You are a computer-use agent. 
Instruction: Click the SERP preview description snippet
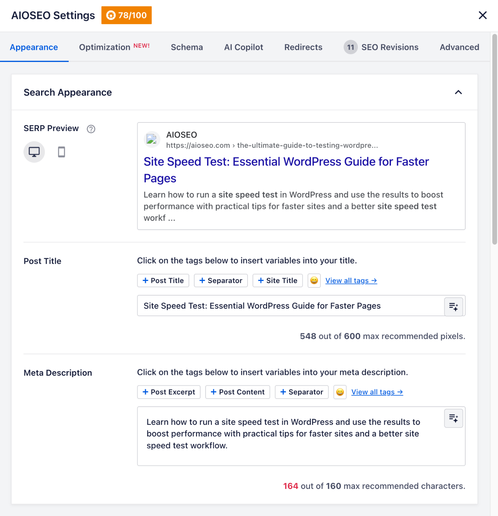293,206
